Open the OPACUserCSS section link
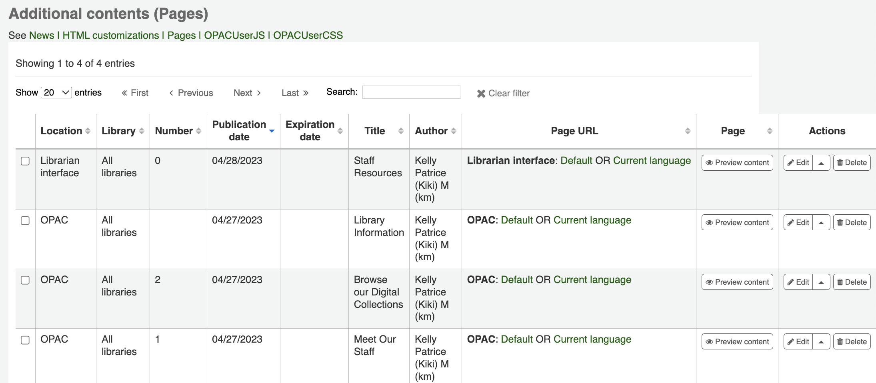 pos(308,35)
